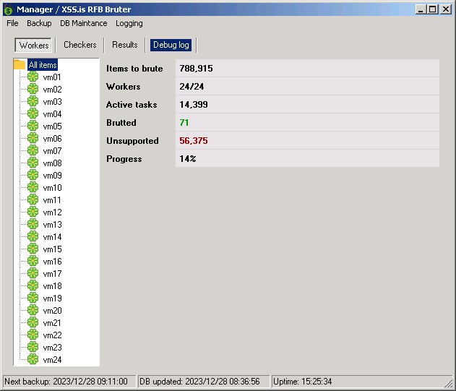Open the Backup menu
The width and height of the screenshot is (456, 391).
click(39, 23)
